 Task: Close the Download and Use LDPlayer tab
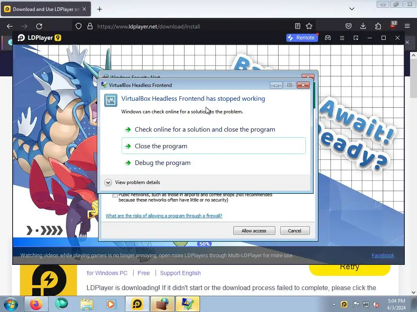[x=84, y=9]
